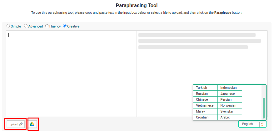
Task: Select Malay from the language list
Action: (x=201, y=111)
